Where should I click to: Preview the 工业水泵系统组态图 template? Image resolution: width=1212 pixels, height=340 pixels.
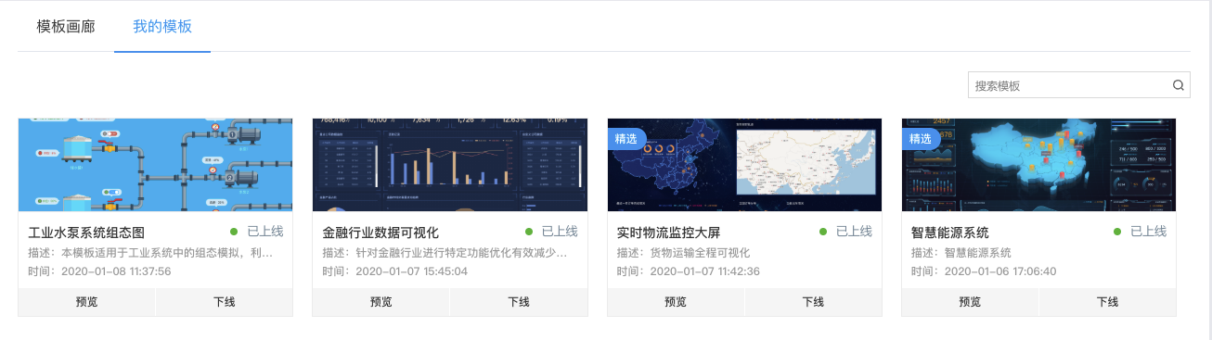pyautogui.click(x=87, y=302)
